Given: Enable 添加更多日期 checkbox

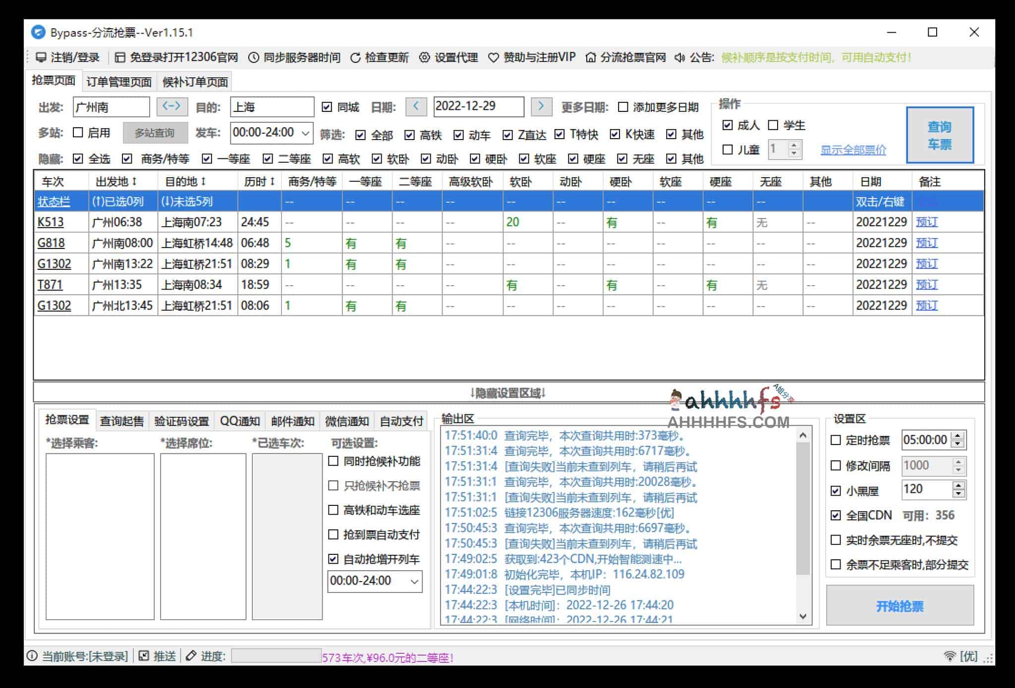Looking at the screenshot, I should [x=623, y=107].
